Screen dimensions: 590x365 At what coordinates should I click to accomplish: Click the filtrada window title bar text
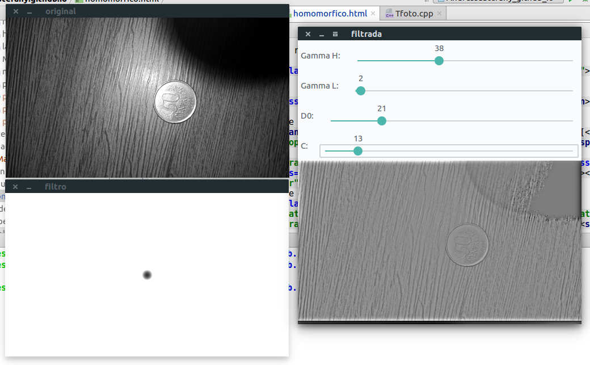pos(366,34)
